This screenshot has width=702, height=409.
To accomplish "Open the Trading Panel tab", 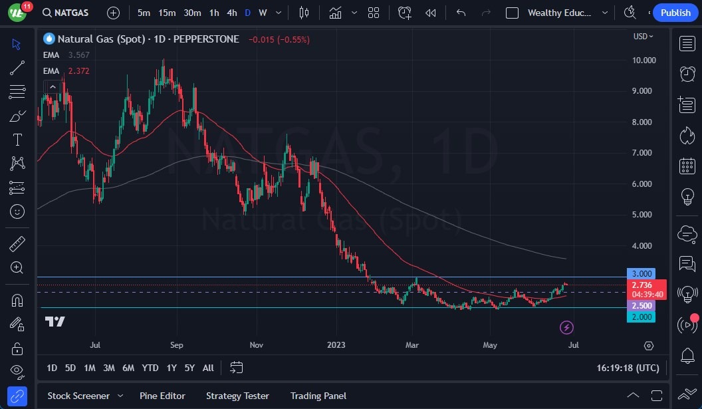I will pos(318,396).
